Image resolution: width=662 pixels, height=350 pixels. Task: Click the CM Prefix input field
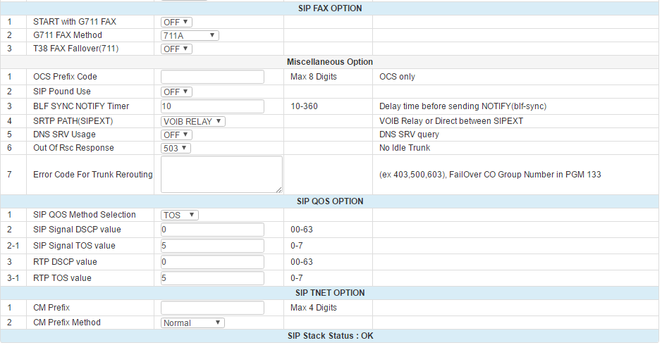[x=212, y=308]
